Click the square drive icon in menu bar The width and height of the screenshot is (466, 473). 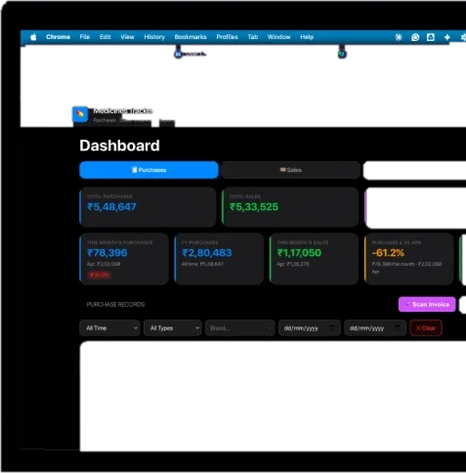coord(431,37)
